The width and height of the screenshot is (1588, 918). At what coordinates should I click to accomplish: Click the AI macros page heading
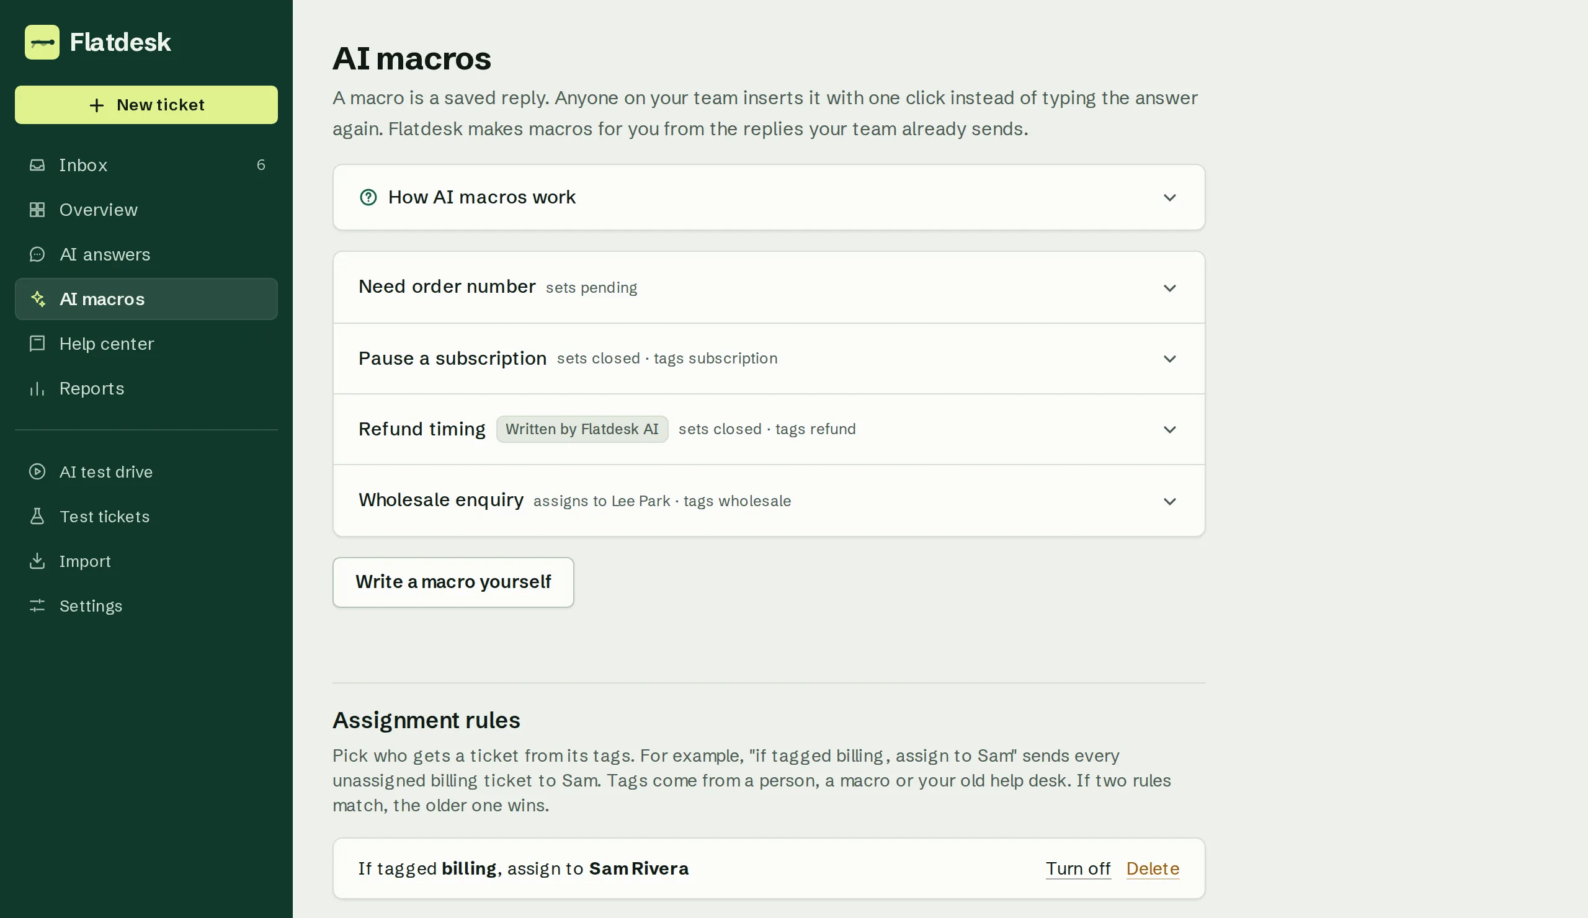411,58
